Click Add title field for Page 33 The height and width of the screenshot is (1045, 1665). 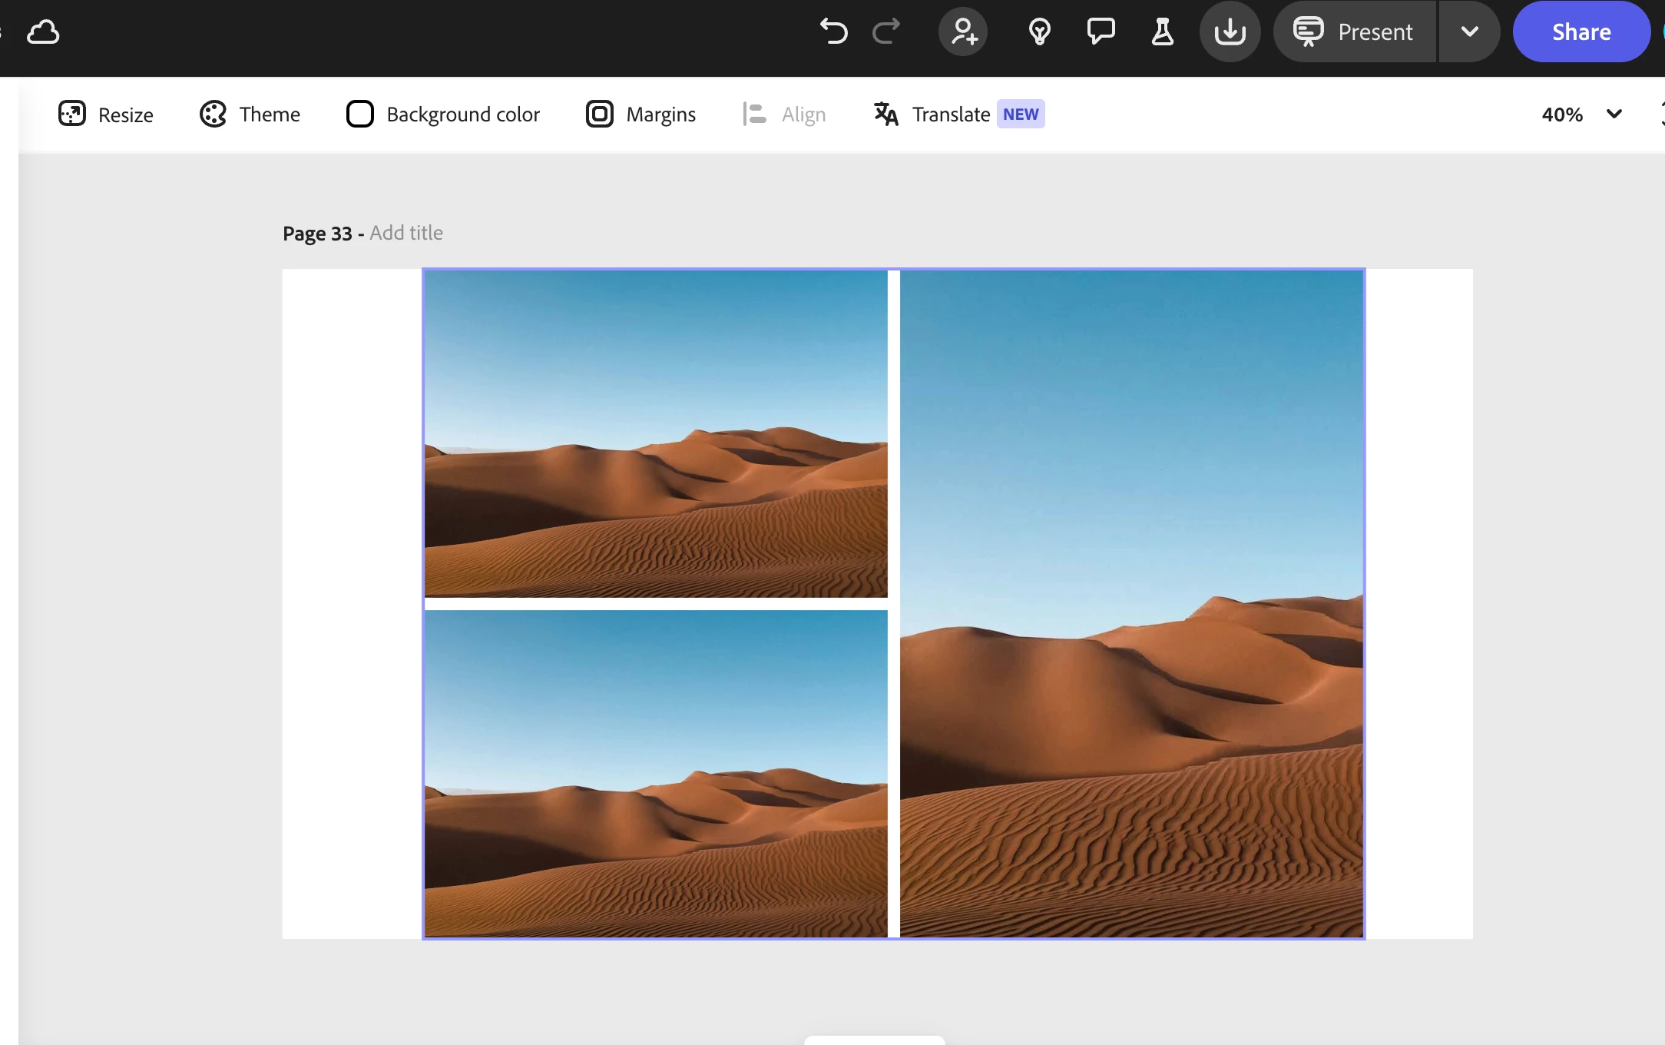(405, 233)
